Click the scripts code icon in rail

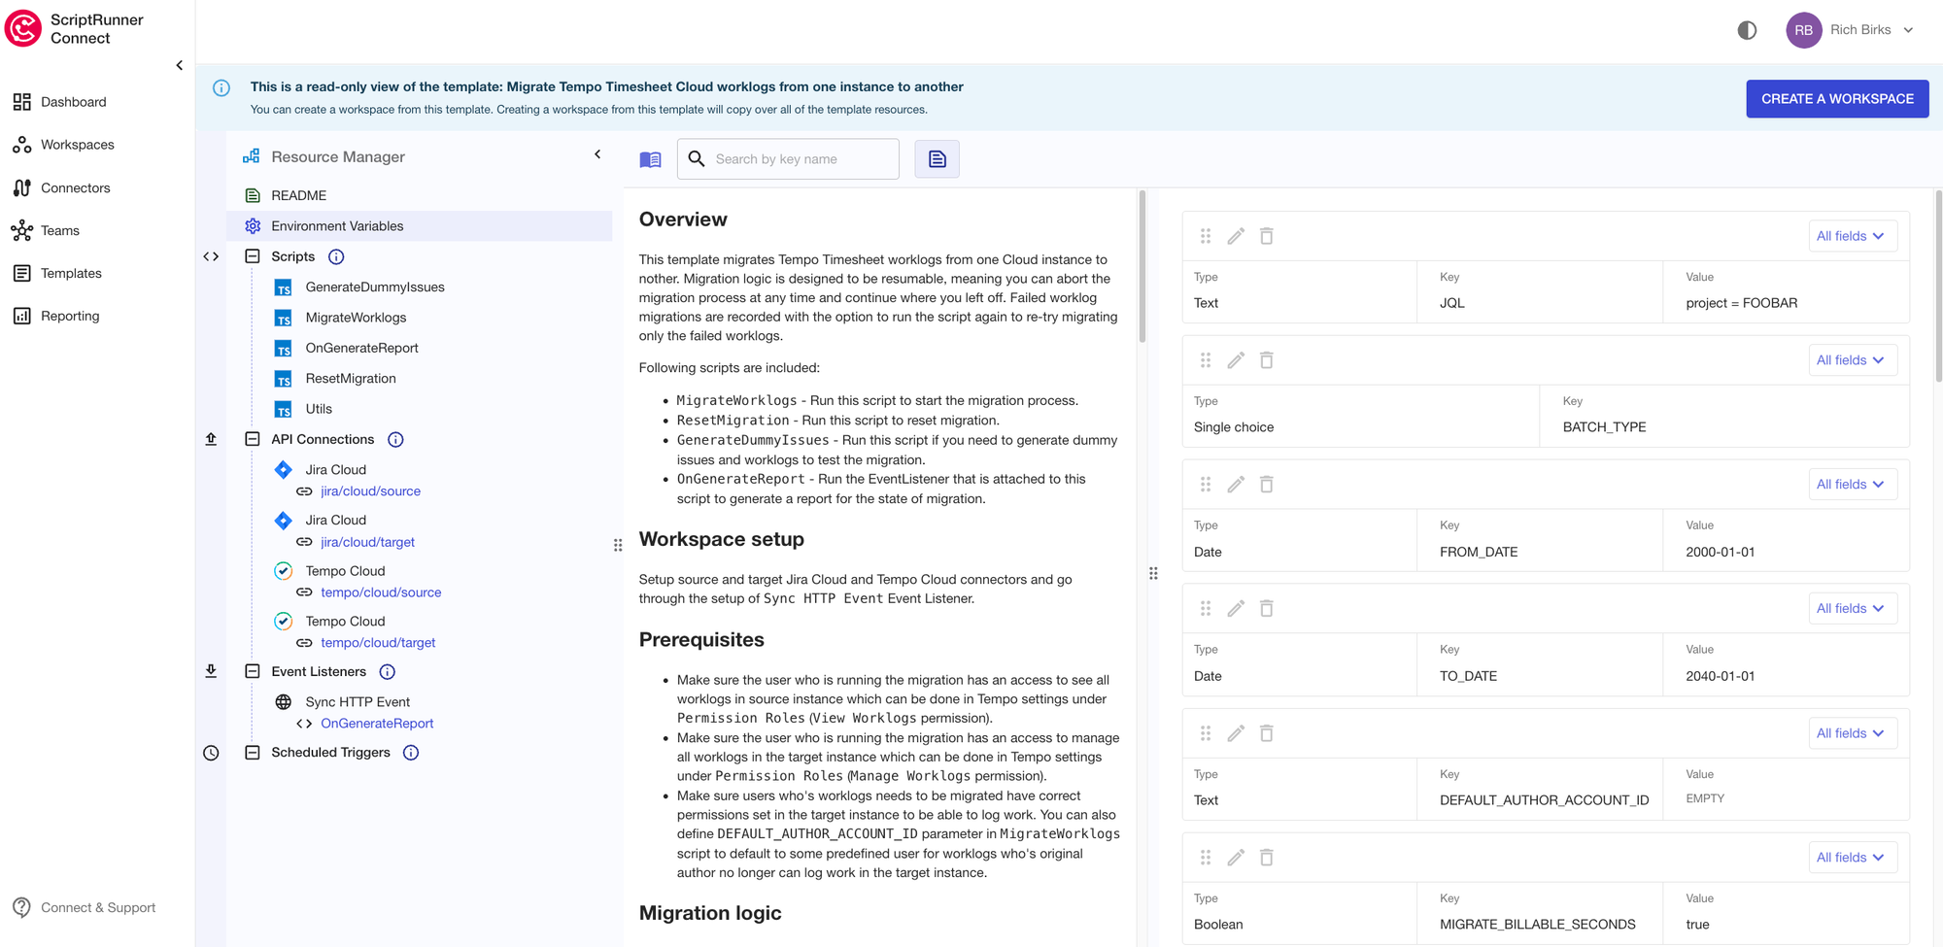pos(211,256)
